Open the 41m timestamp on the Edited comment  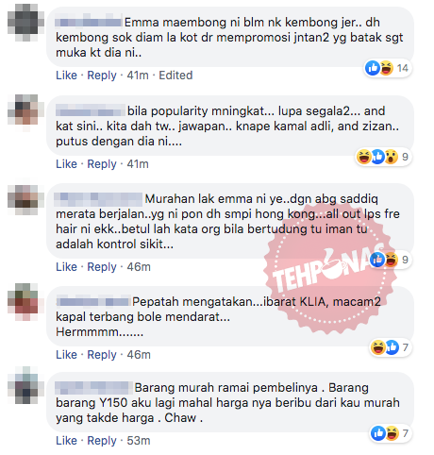pyautogui.click(x=138, y=76)
